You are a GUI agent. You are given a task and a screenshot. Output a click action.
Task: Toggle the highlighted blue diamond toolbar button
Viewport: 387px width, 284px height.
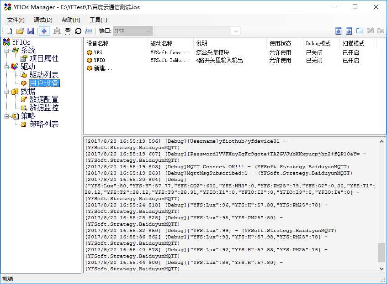[44, 31]
